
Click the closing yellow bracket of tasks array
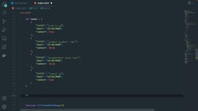pos(26,86)
